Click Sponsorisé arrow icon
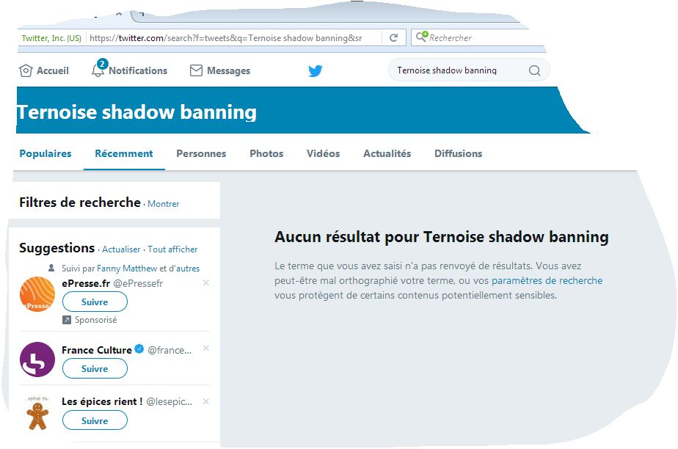Viewport: 678px width, 449px height. (x=67, y=320)
